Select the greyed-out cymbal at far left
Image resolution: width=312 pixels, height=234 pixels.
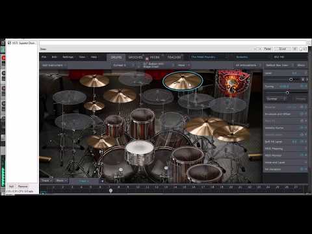(70, 97)
